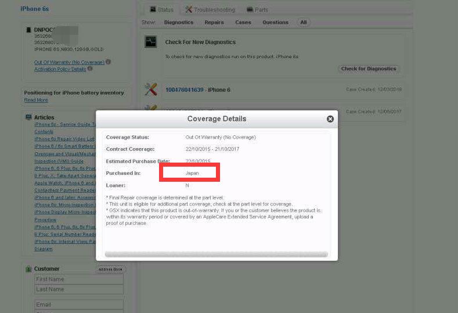Viewport: 458px width, 313px height.
Task: Click the Check for Diagnostics button
Action: click(x=369, y=69)
